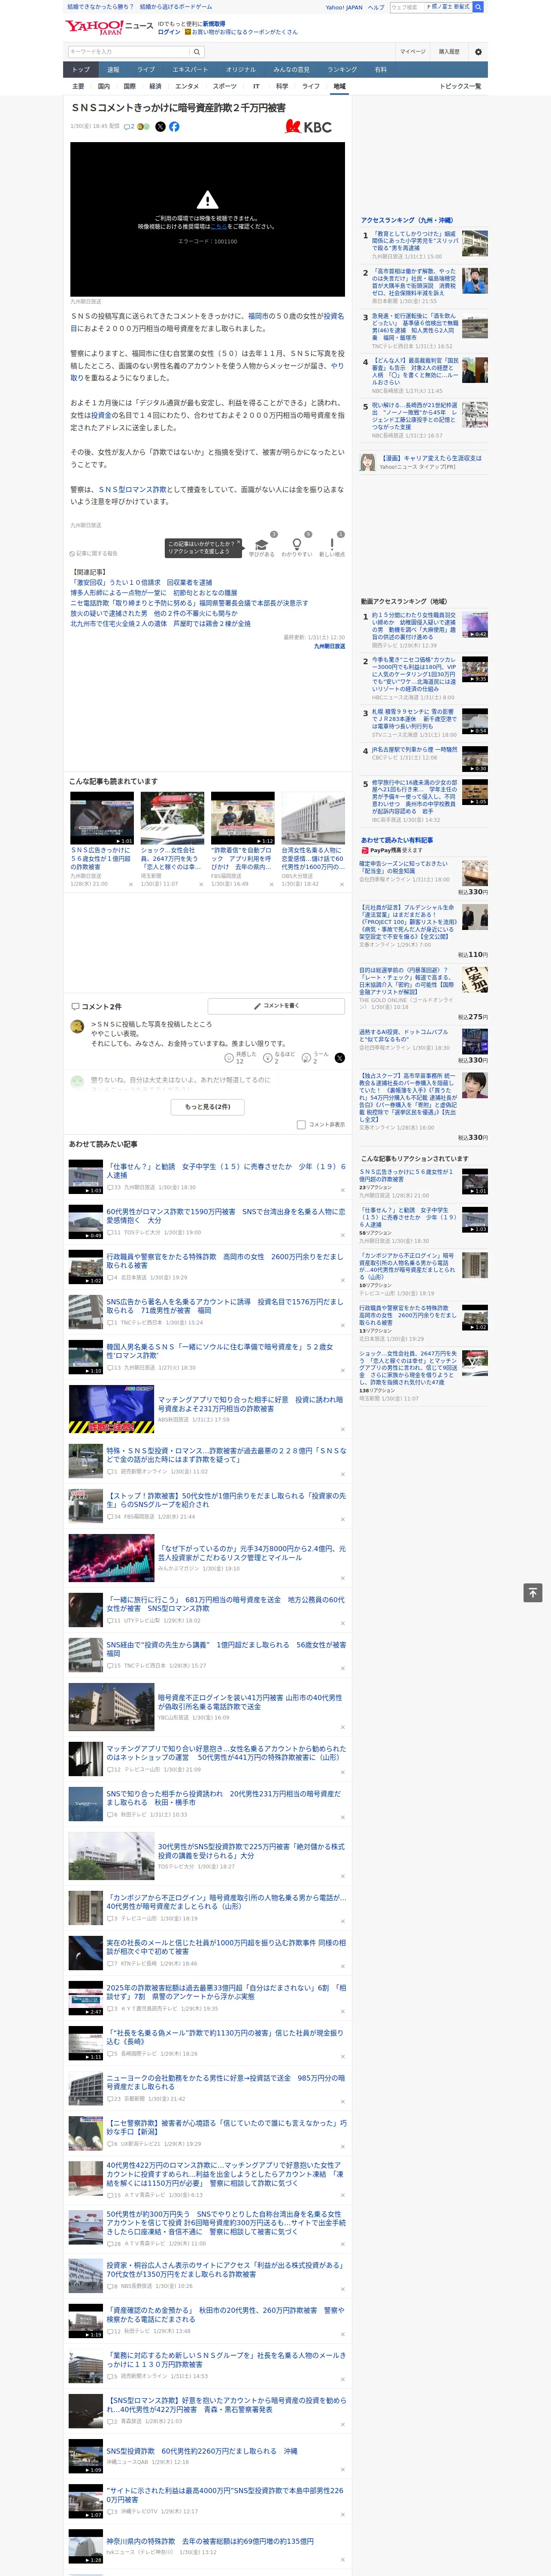This screenshot has height=2576, width=551.
Task: Select the エキスパート tab
Action: [x=190, y=70]
